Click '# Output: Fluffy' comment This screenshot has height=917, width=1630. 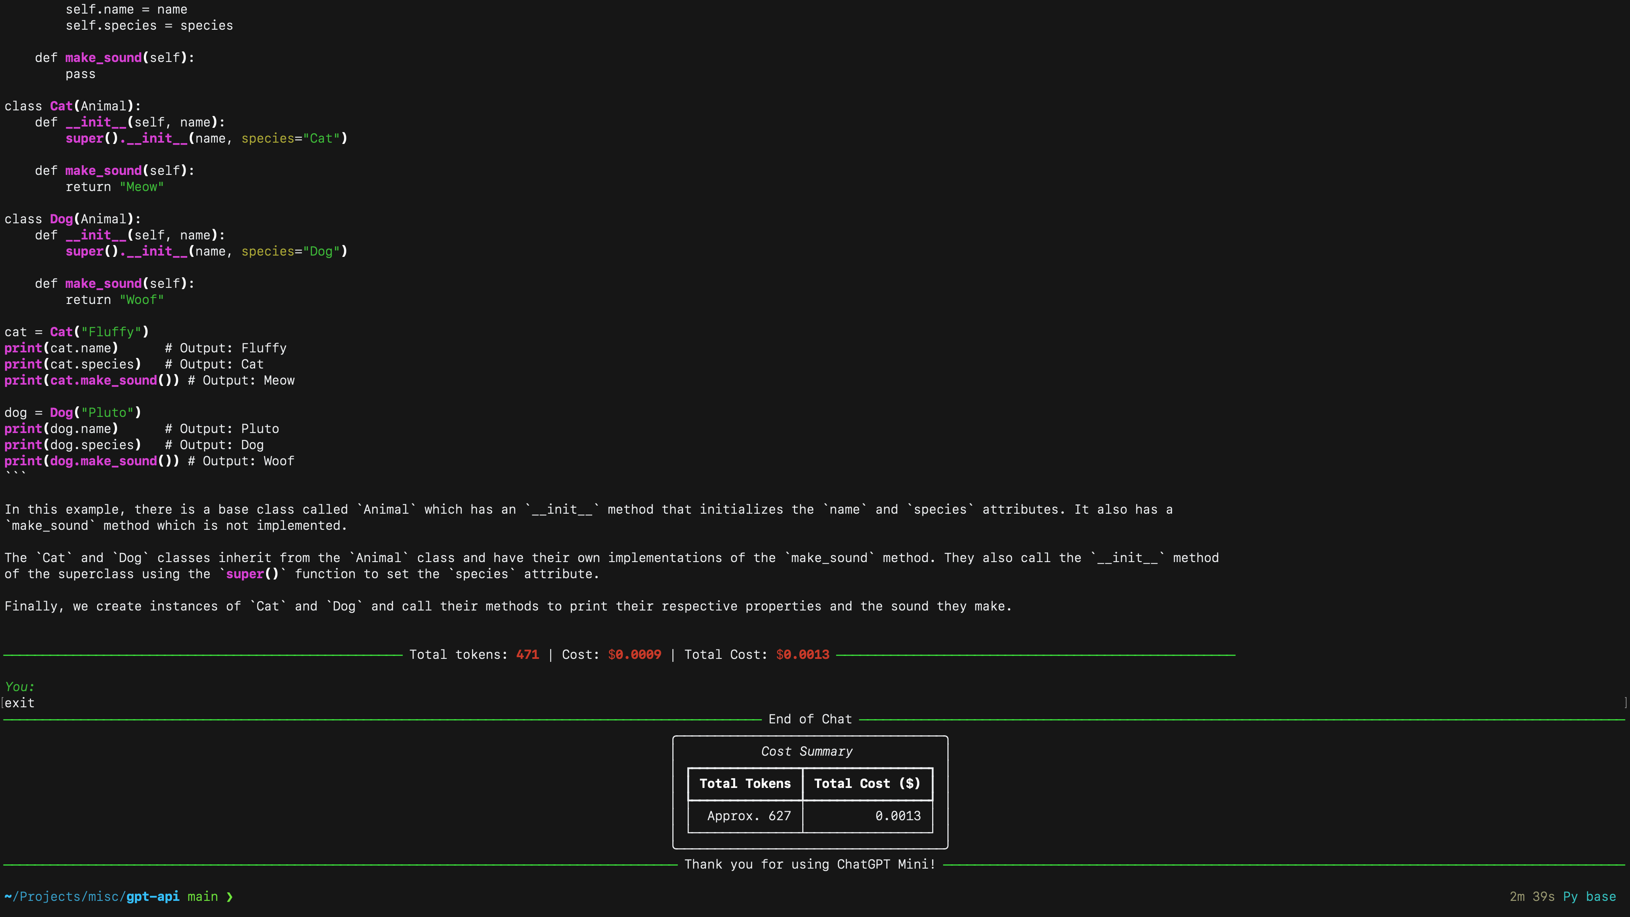pyautogui.click(x=226, y=348)
